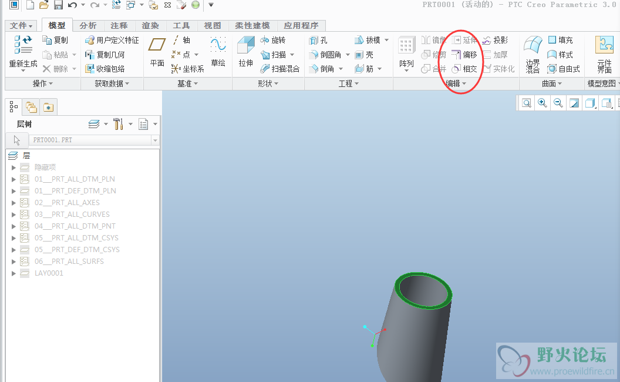The width and height of the screenshot is (620, 382).
Task: Expand 03__PRT_ALL_CURVES layer
Action: click(14, 214)
